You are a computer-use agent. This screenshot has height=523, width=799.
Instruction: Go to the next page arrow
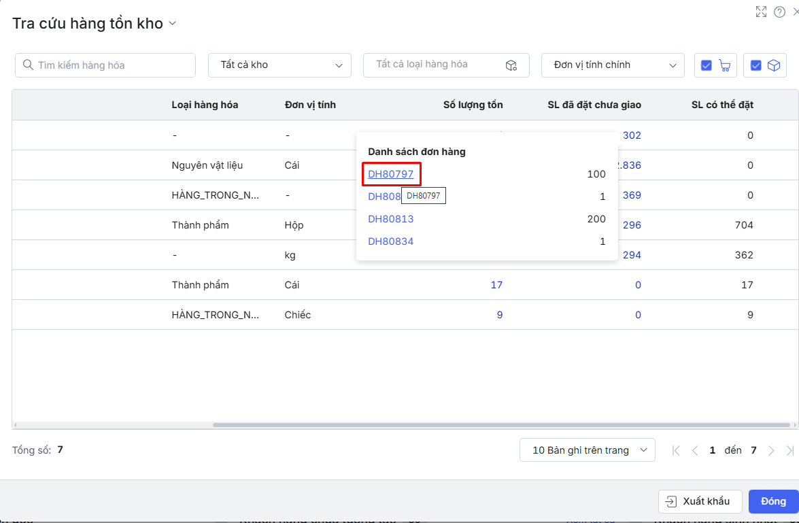pyautogui.click(x=771, y=450)
